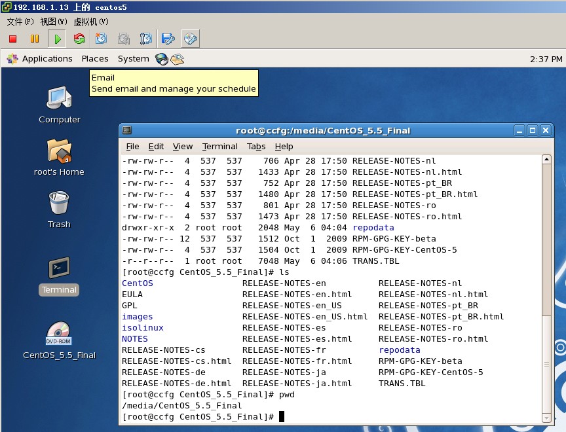Click 'RPM-GPG-KEY-CentOS-5' in the ls column output

[430, 372]
